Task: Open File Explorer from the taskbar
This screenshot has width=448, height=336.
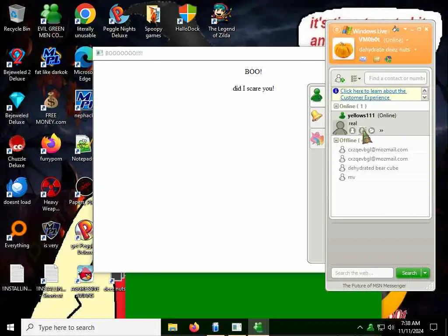Action: pos(172,327)
